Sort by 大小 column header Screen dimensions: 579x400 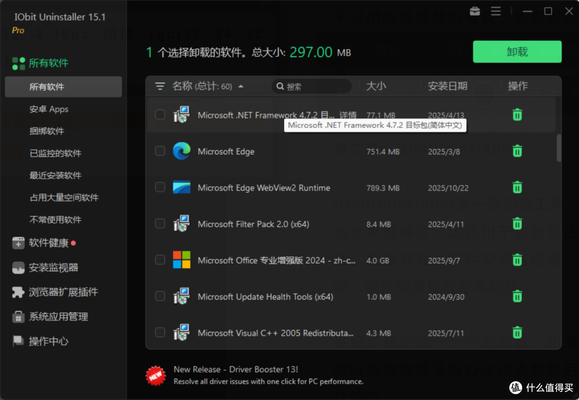pos(376,86)
